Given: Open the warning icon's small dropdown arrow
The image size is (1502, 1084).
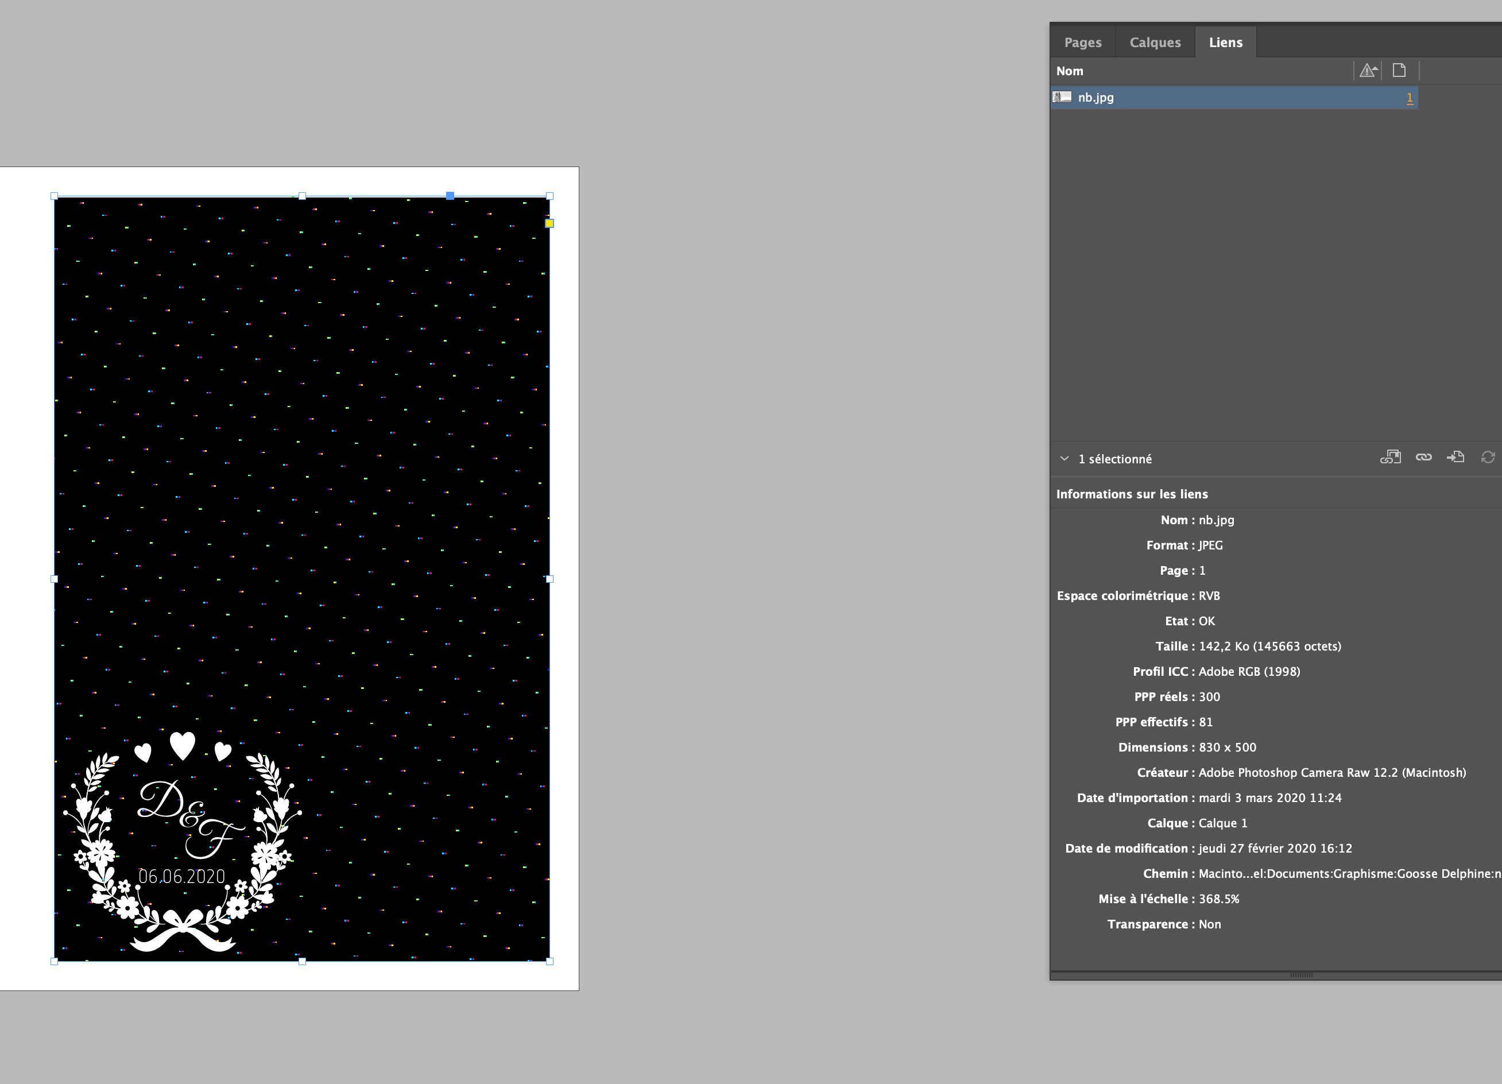Looking at the screenshot, I should pyautogui.click(x=1376, y=68).
